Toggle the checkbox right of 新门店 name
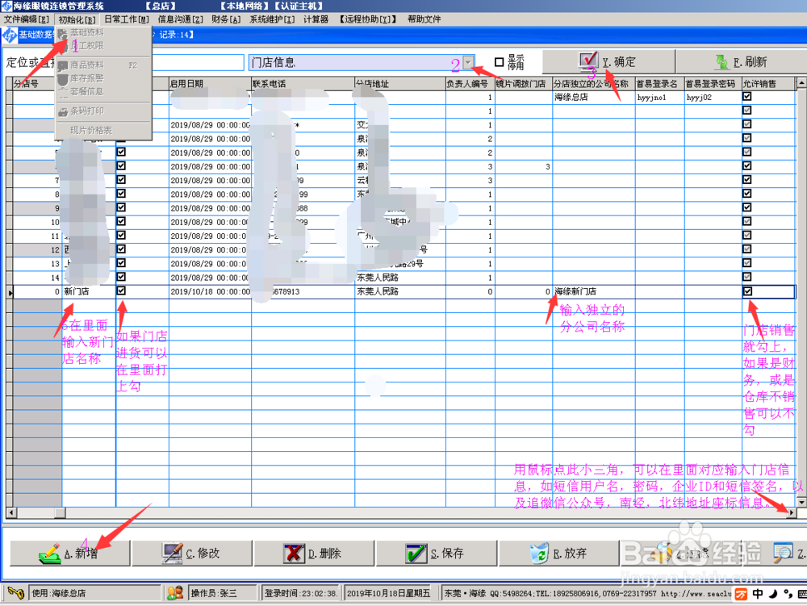Screen dimensions: 807x606 coord(121,290)
